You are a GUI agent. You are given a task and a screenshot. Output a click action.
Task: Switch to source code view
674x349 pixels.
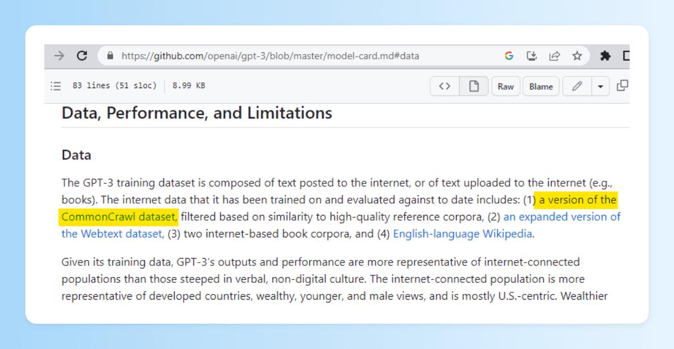point(445,86)
